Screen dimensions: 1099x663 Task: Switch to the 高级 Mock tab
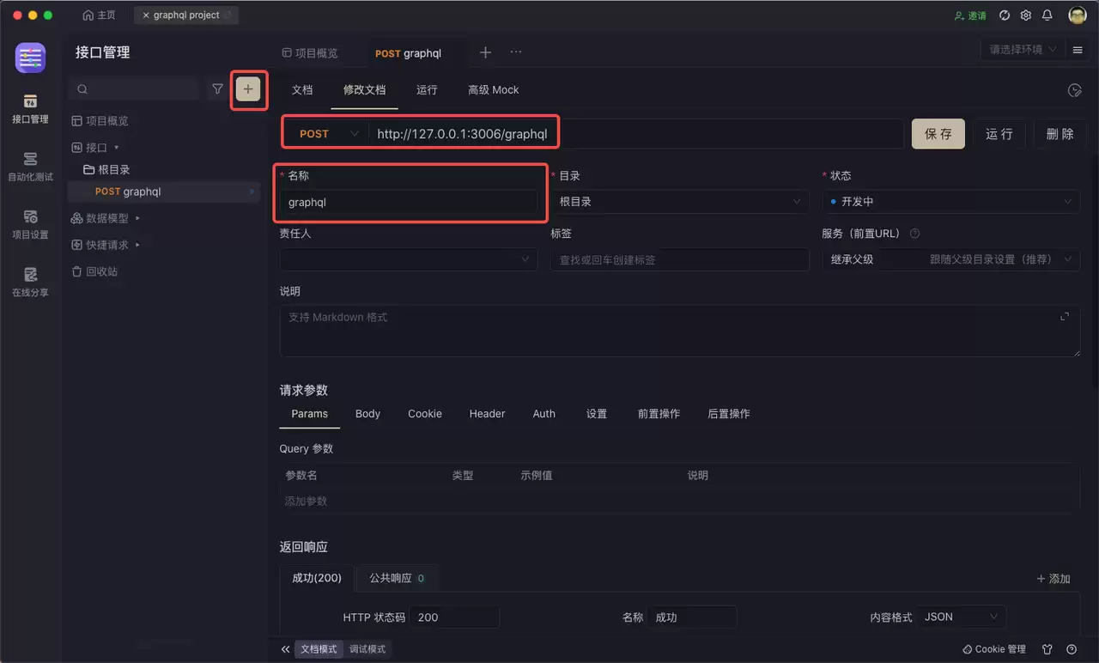pyautogui.click(x=494, y=90)
